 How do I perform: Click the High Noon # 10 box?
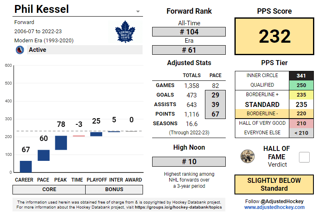(x=189, y=162)
